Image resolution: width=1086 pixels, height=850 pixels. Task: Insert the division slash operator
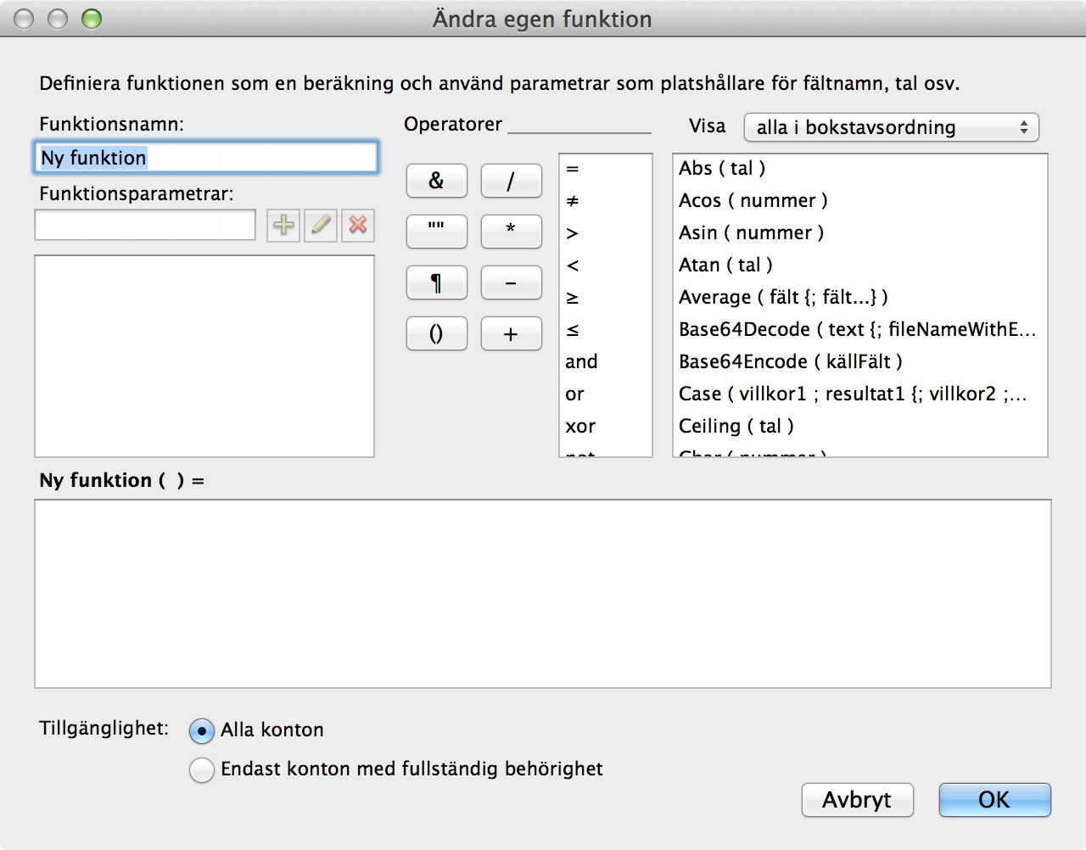(511, 181)
